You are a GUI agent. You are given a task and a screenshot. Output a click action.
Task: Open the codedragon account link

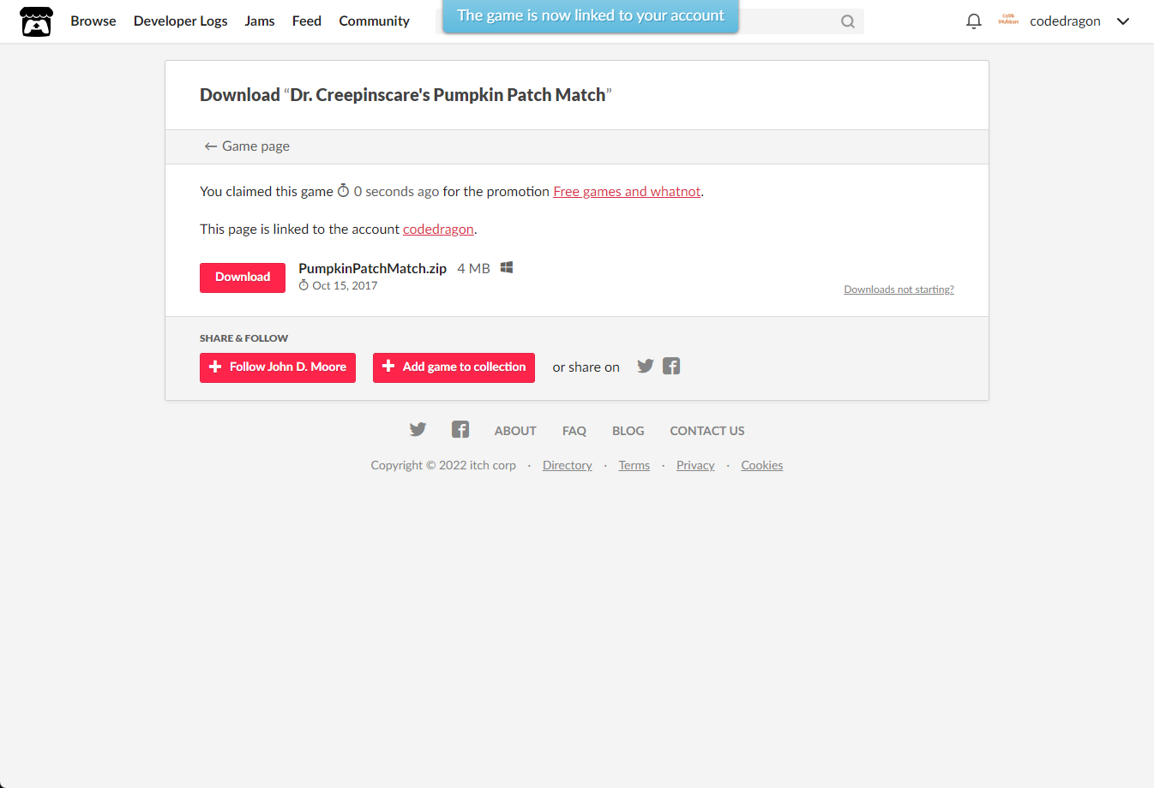click(x=438, y=230)
